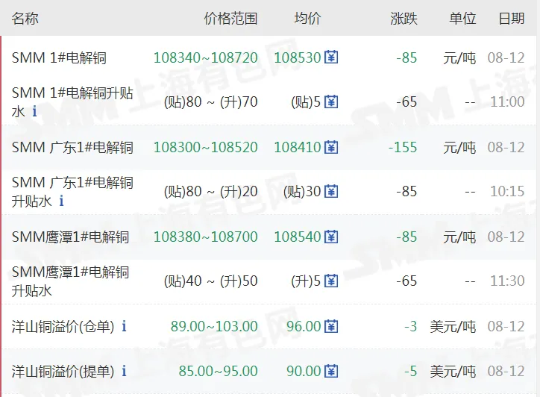540x397 pixels.
Task: Open price history icon beside 90.00
Action: tap(331, 371)
